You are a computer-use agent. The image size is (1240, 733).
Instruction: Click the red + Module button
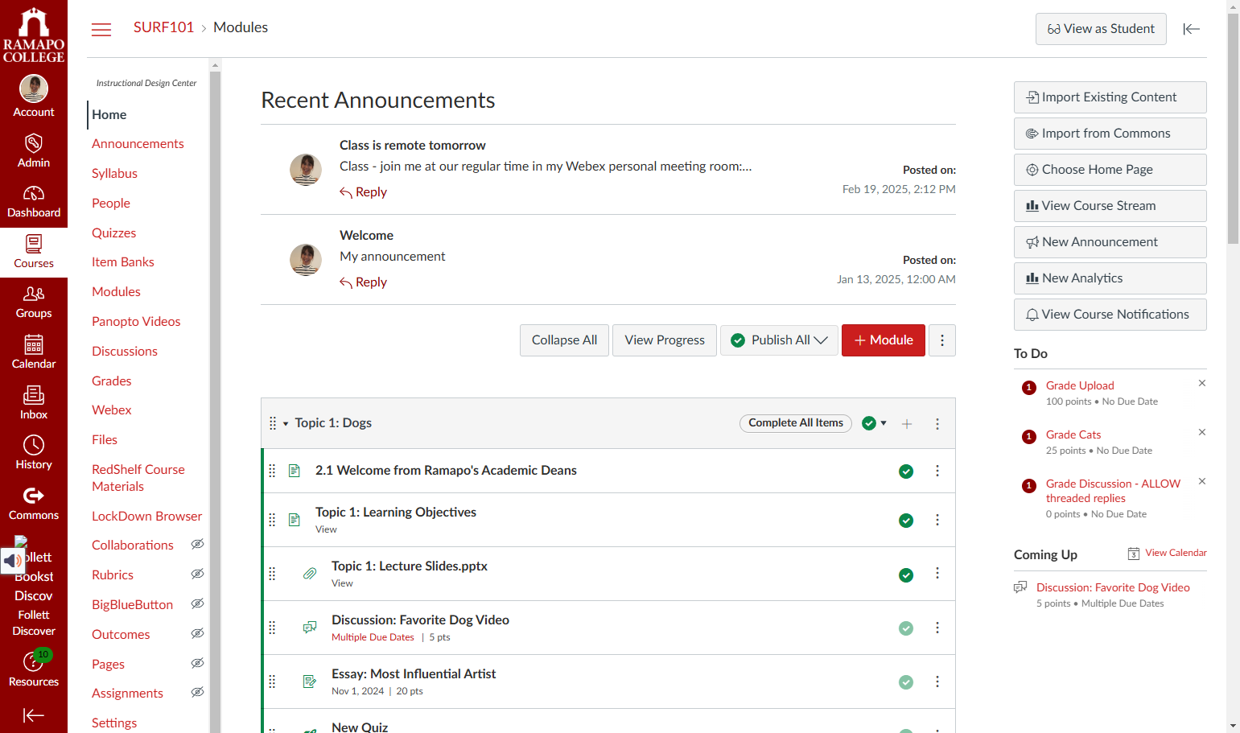click(x=884, y=340)
